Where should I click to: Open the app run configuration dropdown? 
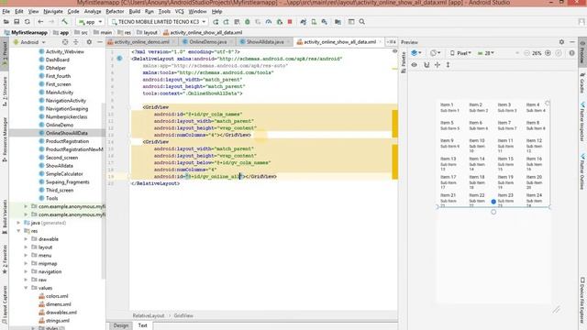click(x=90, y=22)
